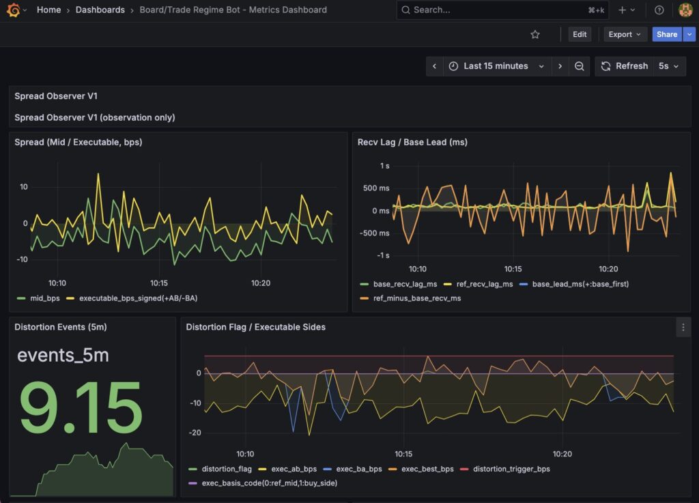The width and height of the screenshot is (699, 503).
Task: Open the Export dropdown menu
Action: [x=625, y=34]
